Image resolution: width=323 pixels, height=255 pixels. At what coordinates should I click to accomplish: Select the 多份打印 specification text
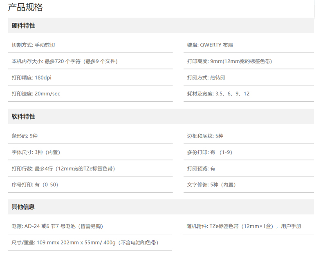click(x=209, y=152)
